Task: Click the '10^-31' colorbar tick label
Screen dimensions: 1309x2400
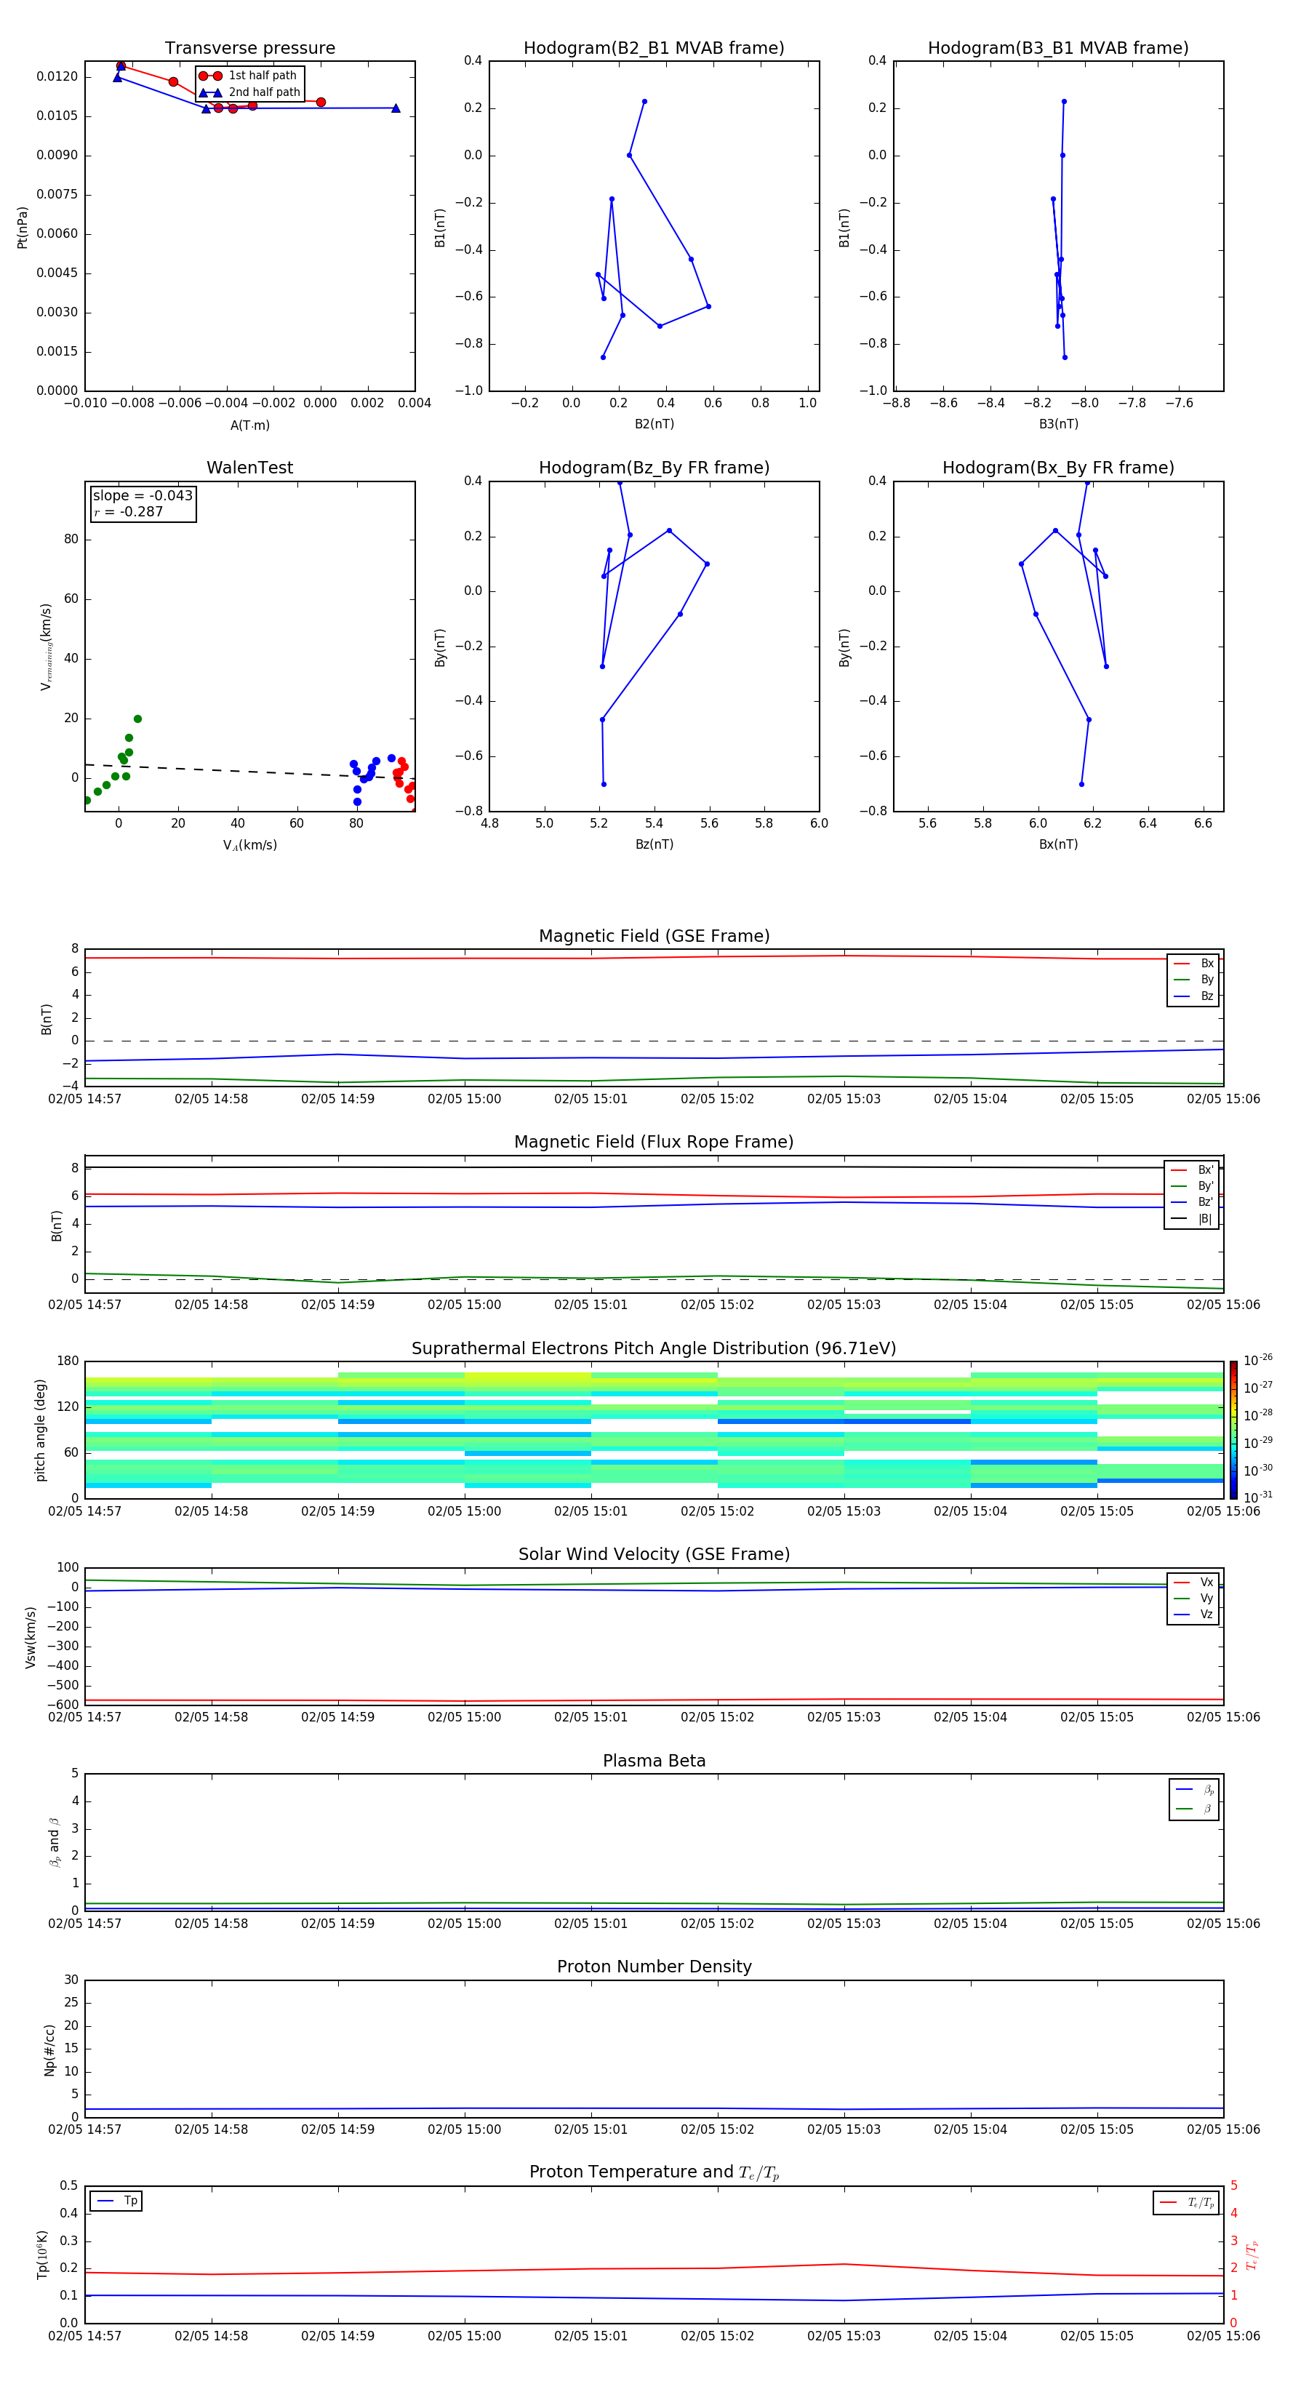Action: pos(1258,1497)
